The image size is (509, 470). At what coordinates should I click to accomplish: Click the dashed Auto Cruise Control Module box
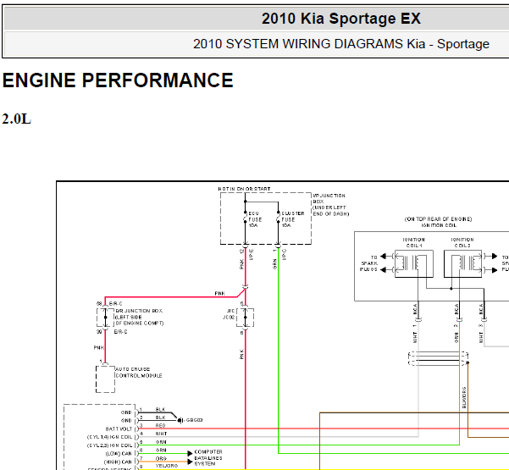(105, 379)
